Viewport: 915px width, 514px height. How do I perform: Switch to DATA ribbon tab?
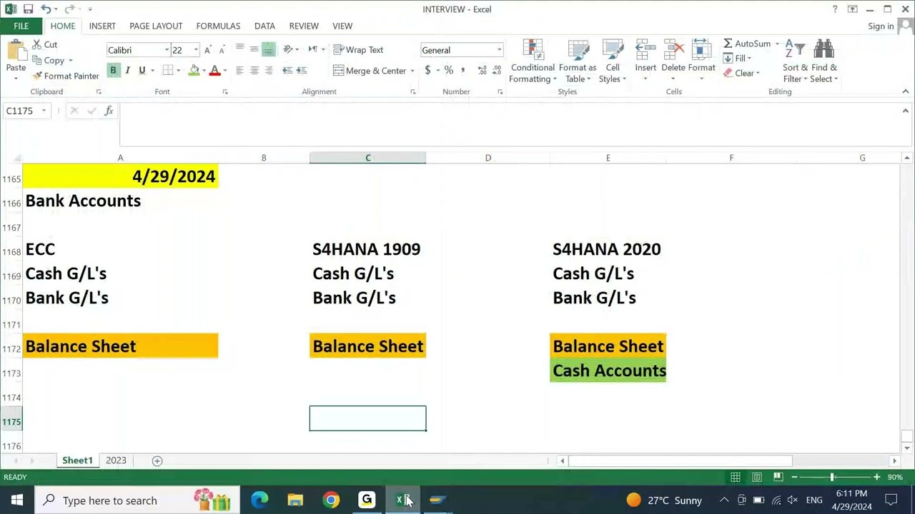click(264, 26)
